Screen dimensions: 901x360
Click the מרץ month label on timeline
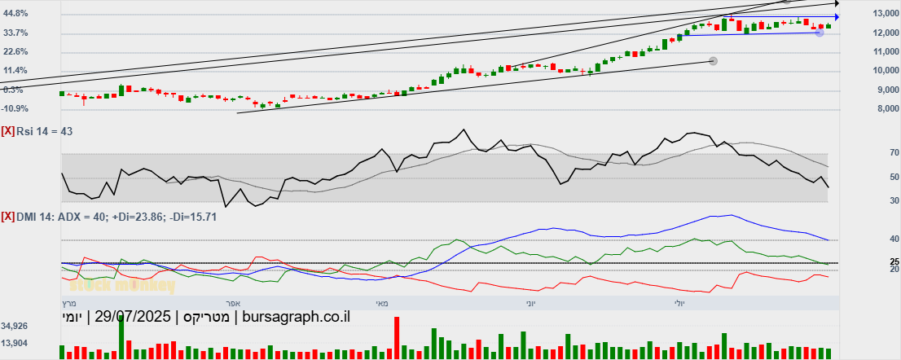click(69, 303)
